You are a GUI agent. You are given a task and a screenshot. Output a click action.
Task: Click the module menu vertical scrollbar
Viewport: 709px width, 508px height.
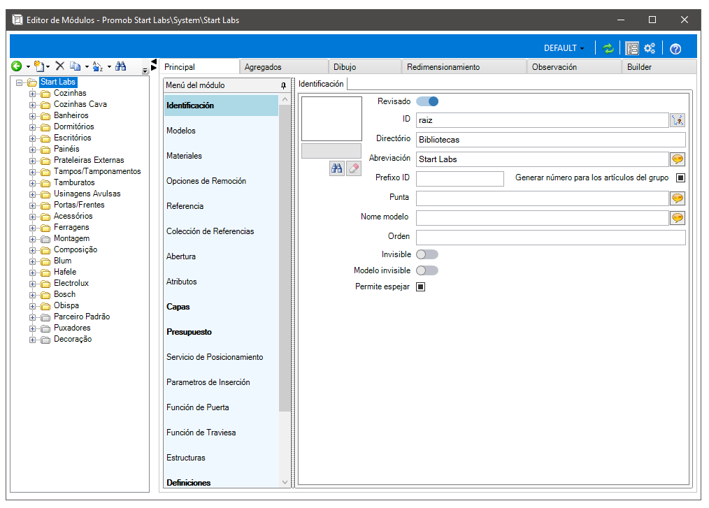pos(285,258)
